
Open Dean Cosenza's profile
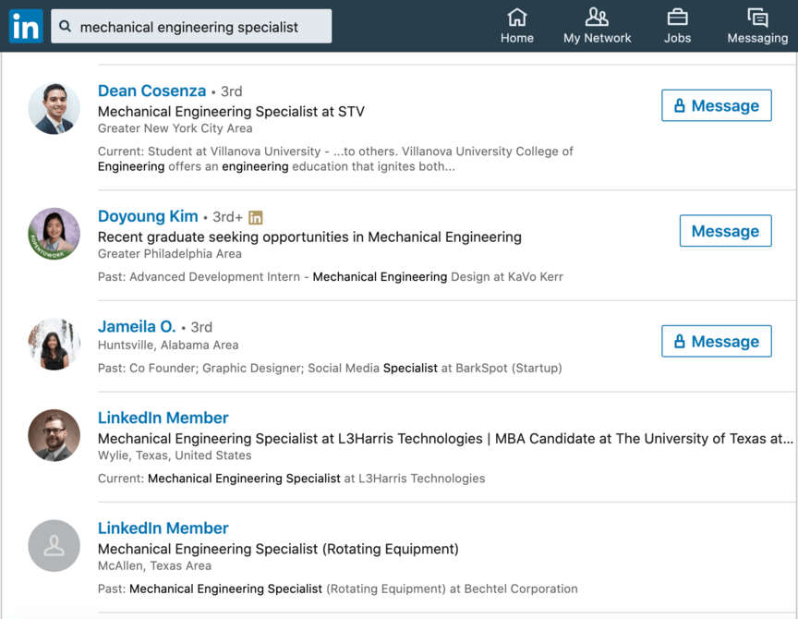[x=151, y=91]
